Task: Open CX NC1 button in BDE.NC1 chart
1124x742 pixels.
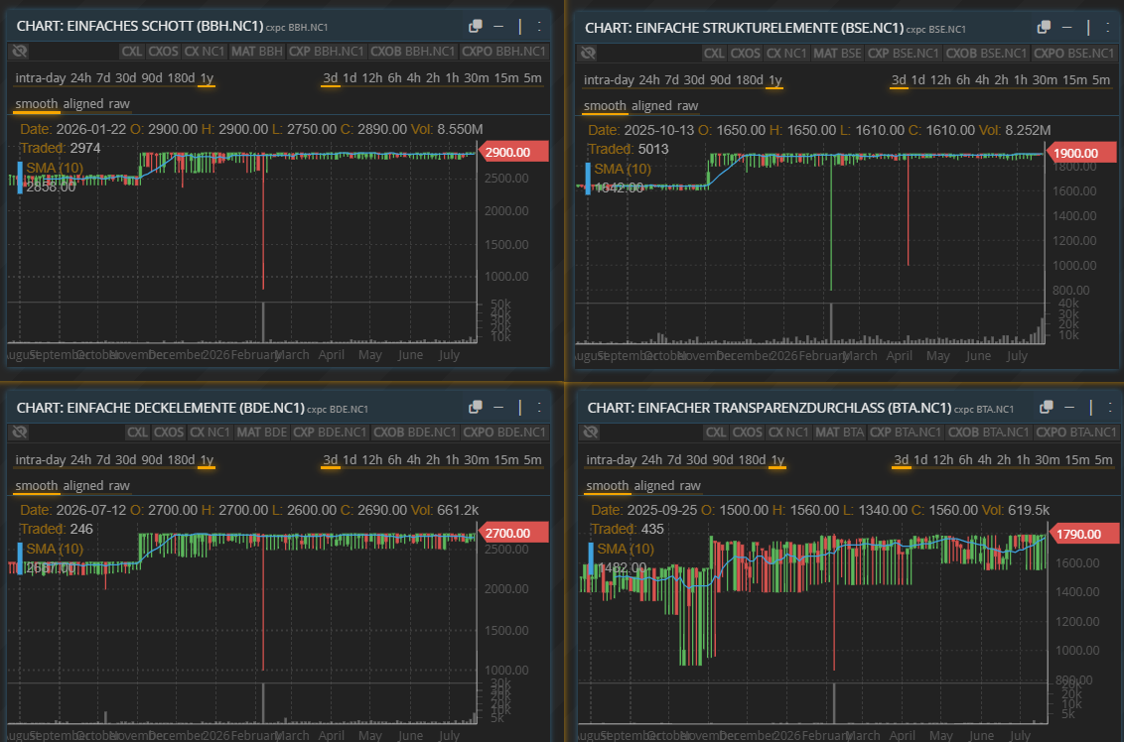Action: (x=210, y=432)
